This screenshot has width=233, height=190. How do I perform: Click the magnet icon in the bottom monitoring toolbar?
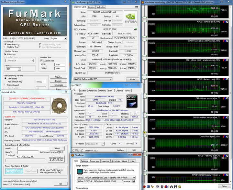coord(166,186)
